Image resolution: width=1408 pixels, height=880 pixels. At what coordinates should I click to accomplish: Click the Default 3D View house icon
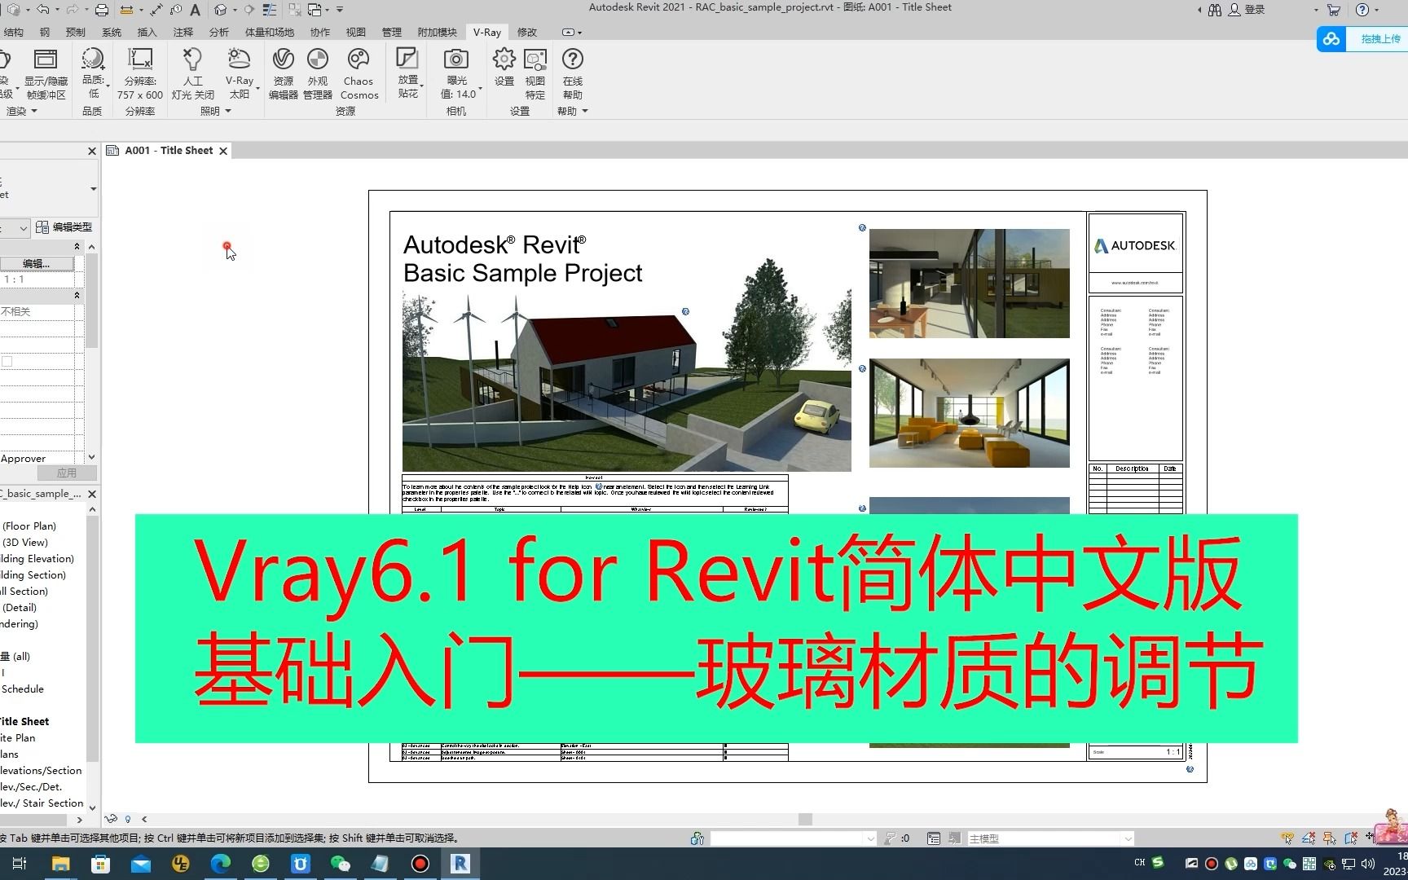pos(221,10)
